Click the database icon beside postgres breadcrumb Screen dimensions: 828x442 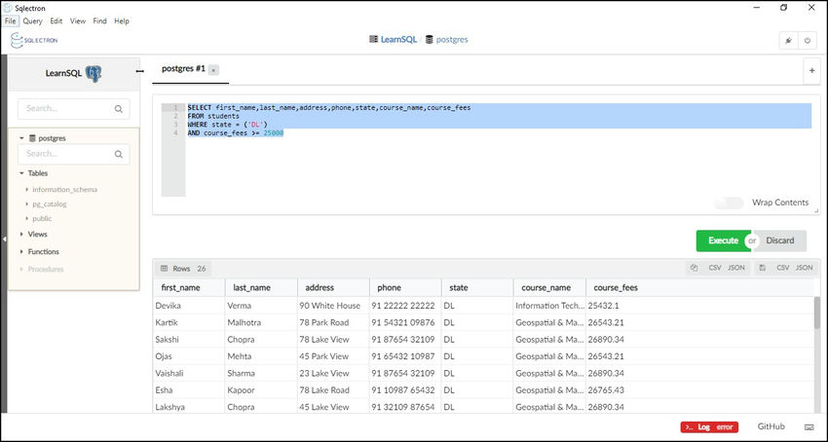coord(429,40)
